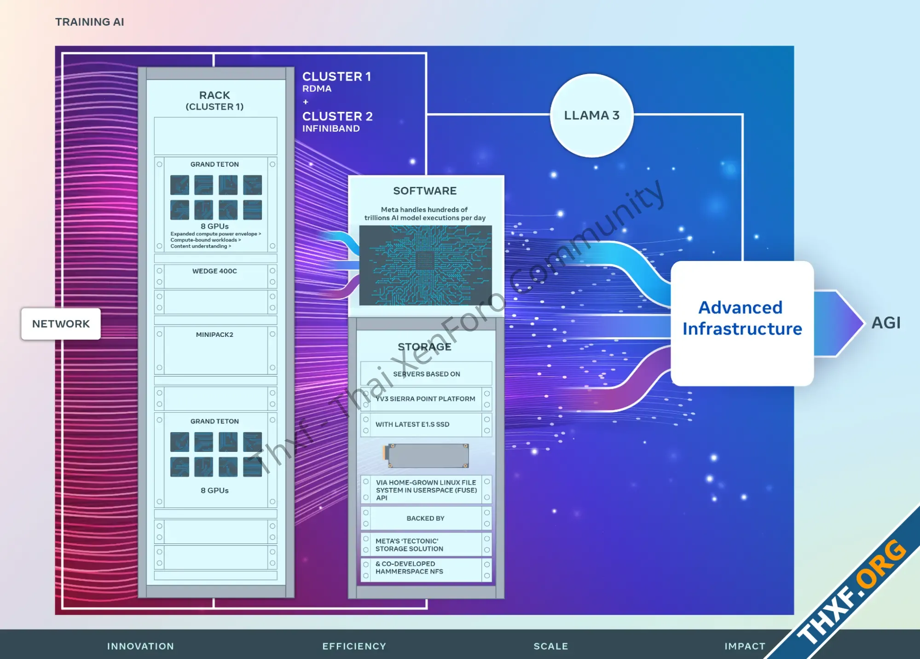Click the SSD drive illustration in Storage
This screenshot has width=920, height=659.
pyautogui.click(x=426, y=456)
